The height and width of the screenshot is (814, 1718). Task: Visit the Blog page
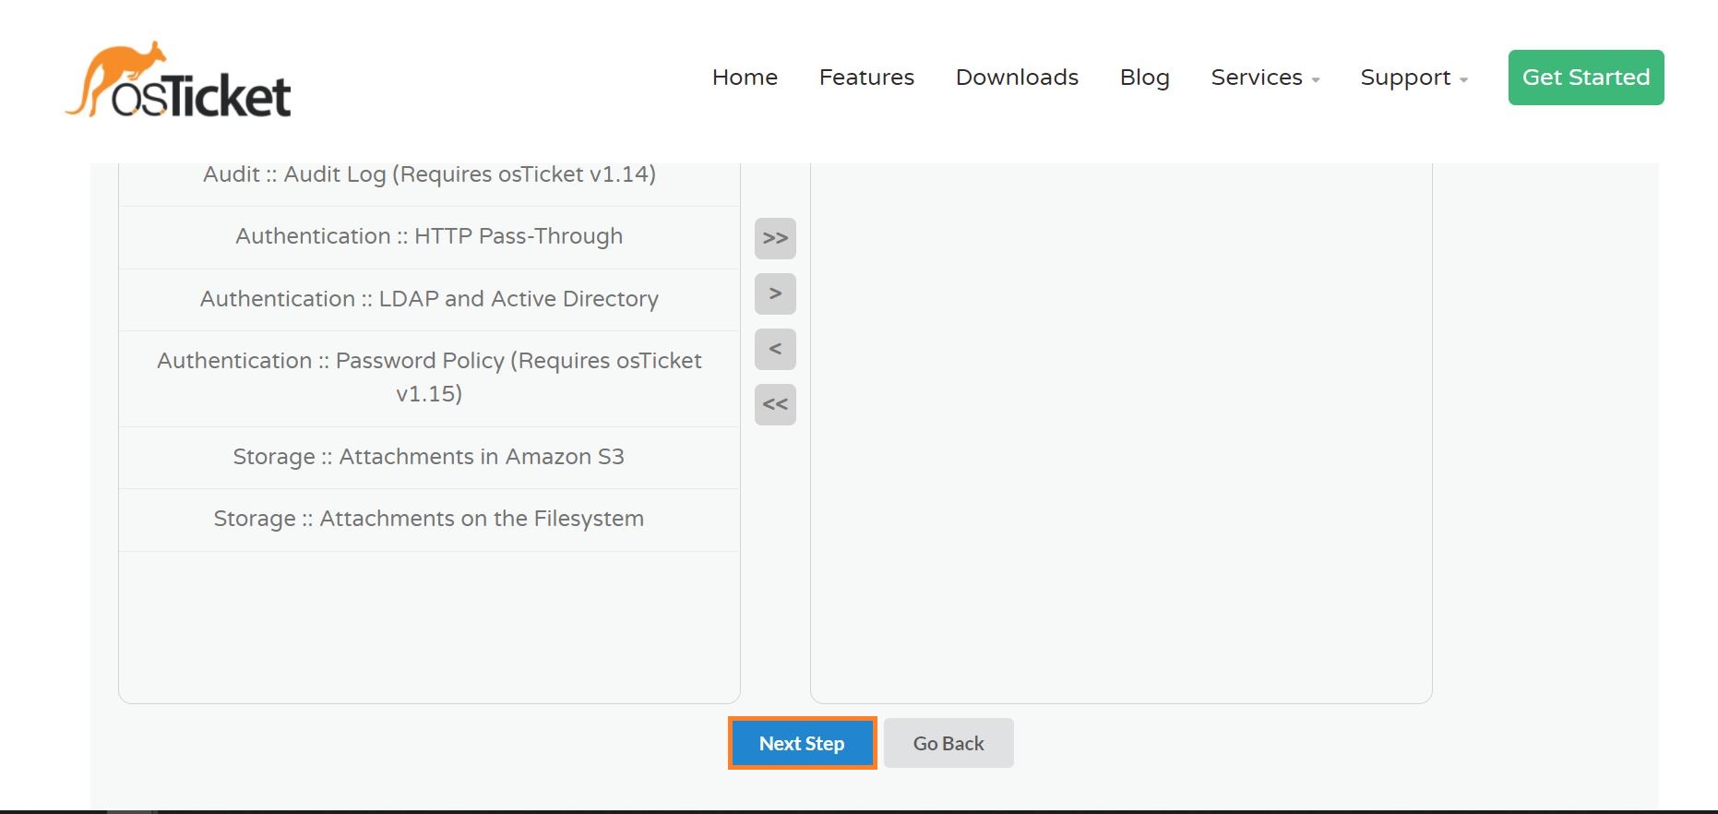[x=1144, y=78]
